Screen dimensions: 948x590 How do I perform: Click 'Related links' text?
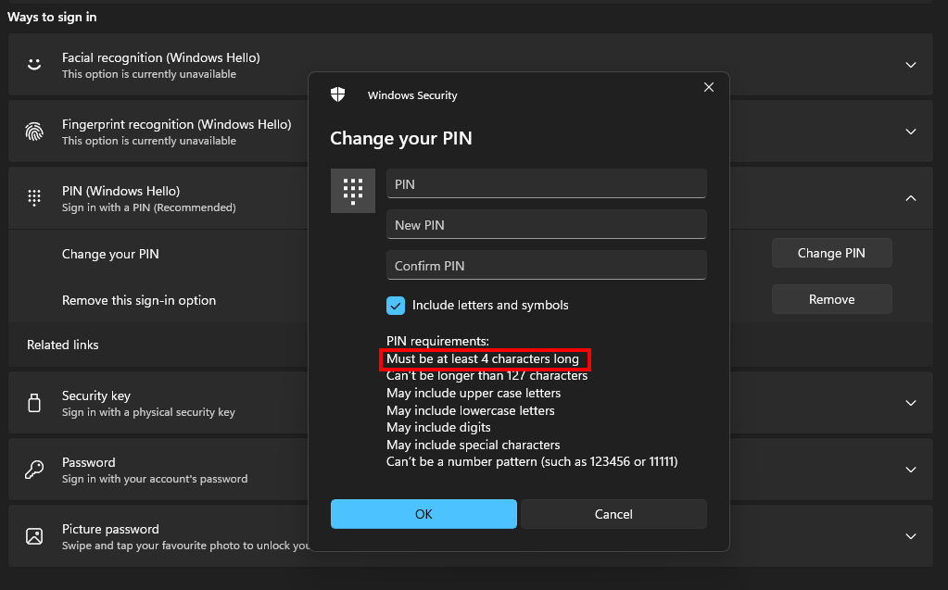click(62, 345)
